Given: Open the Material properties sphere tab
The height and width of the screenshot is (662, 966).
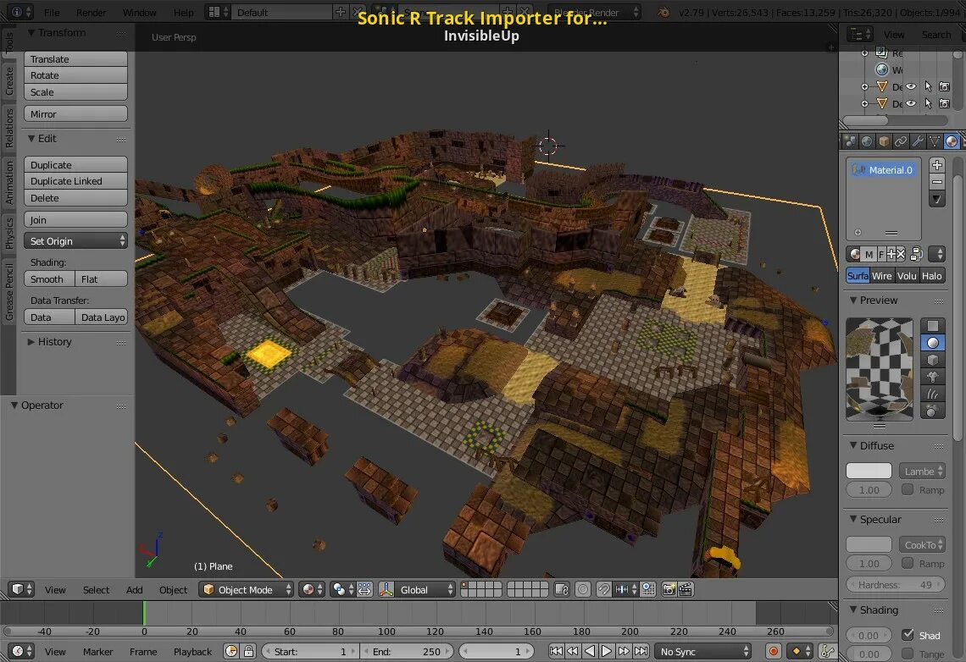Looking at the screenshot, I should point(952,141).
